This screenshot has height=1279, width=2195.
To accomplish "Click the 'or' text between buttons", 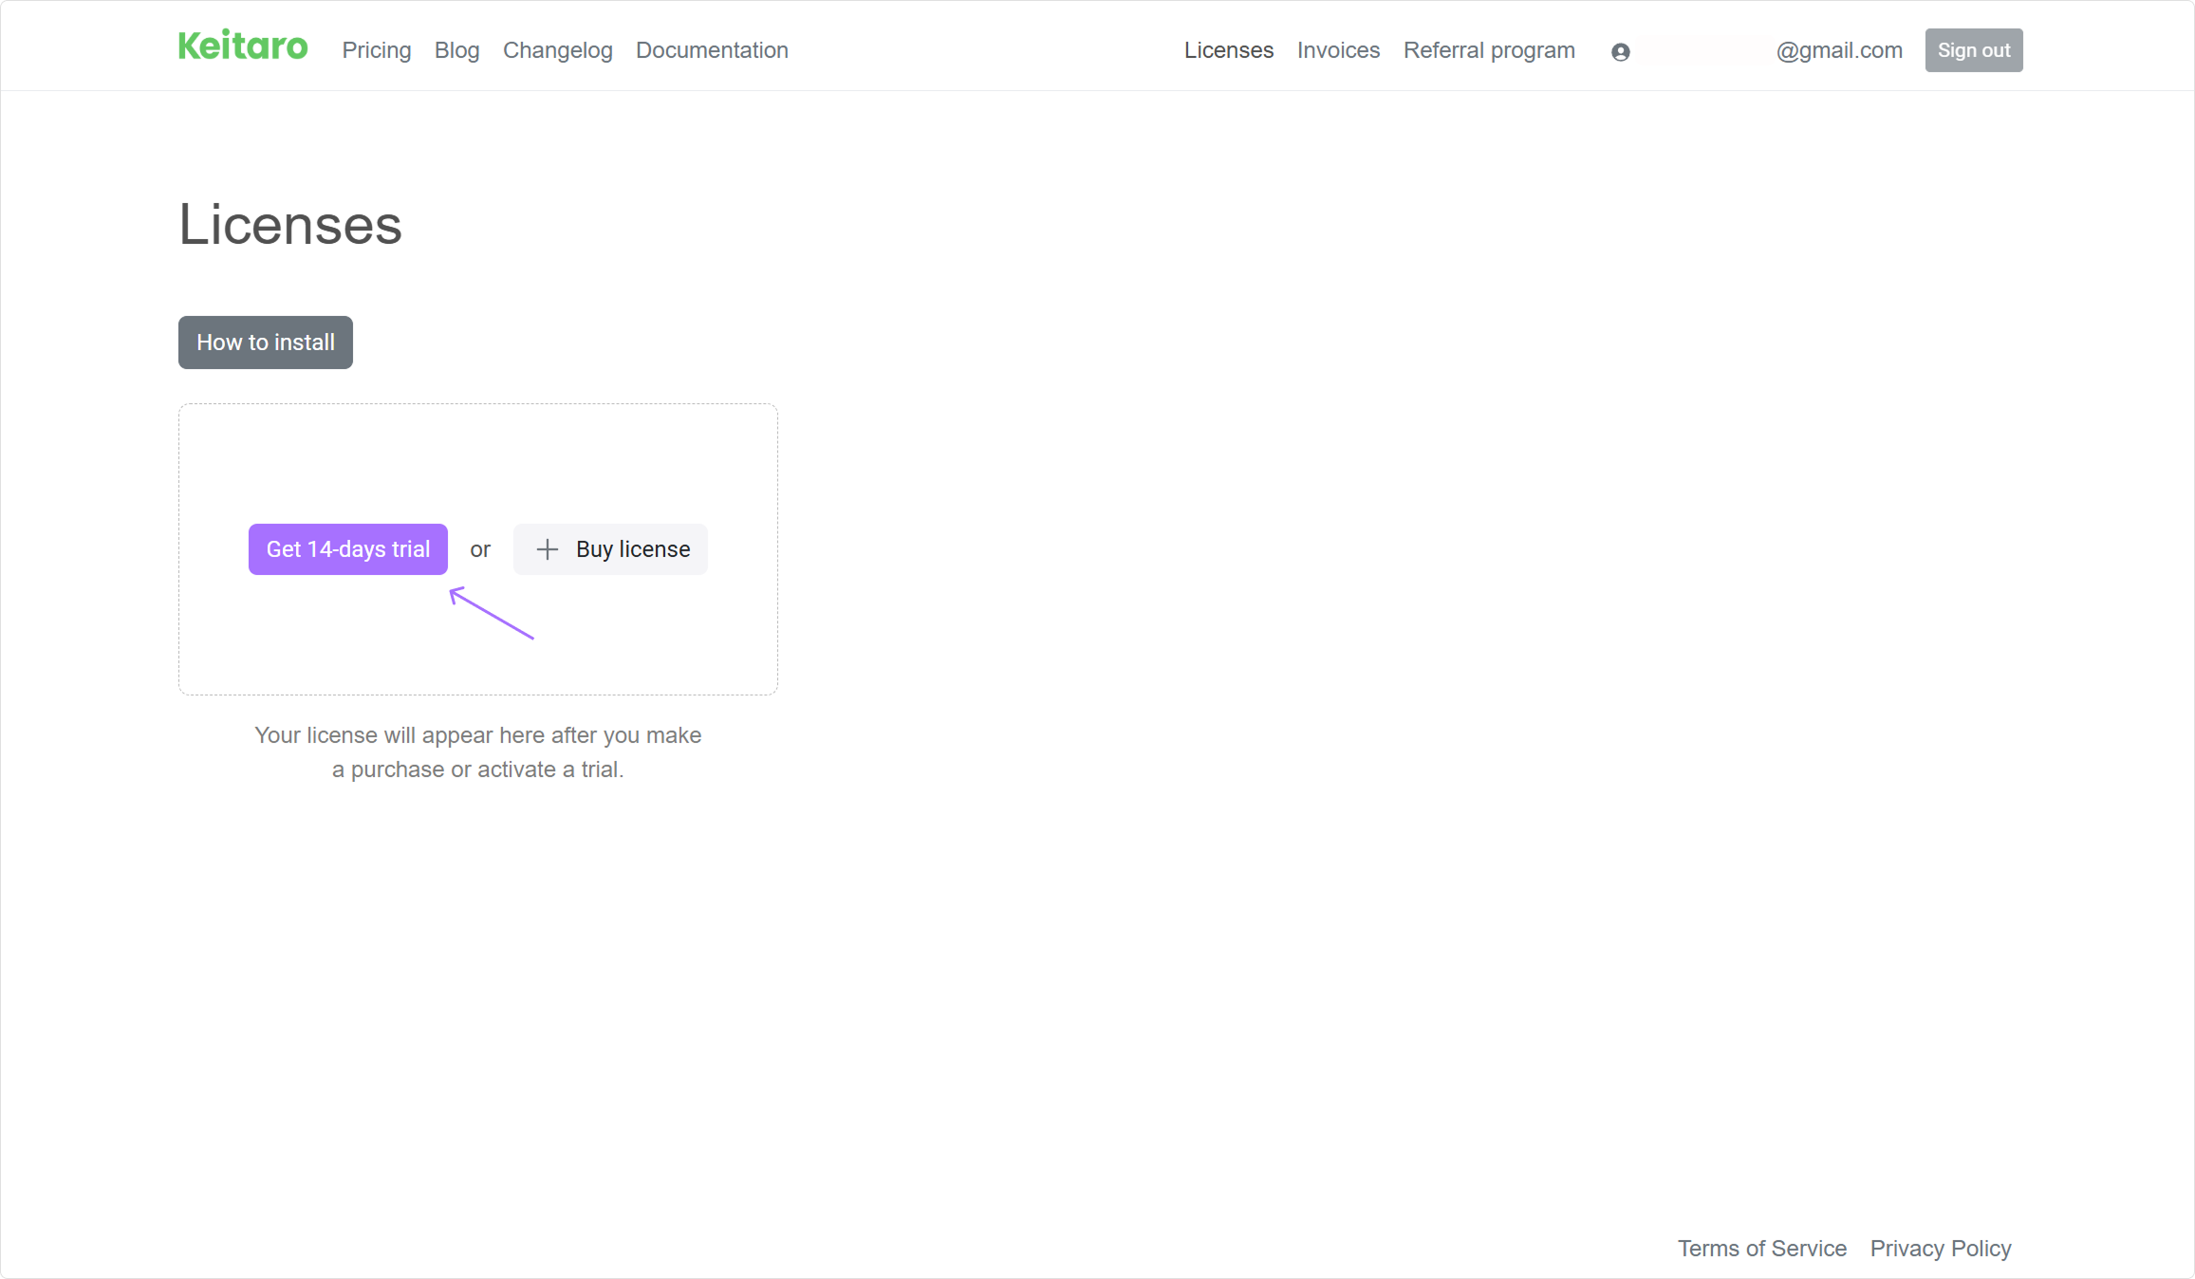I will [480, 549].
